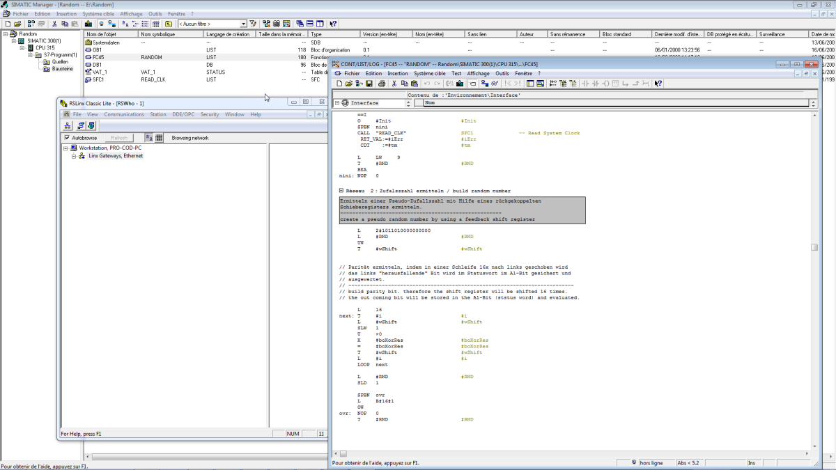Open Security menu in RSLinx
The image size is (836, 470).
[x=210, y=114]
